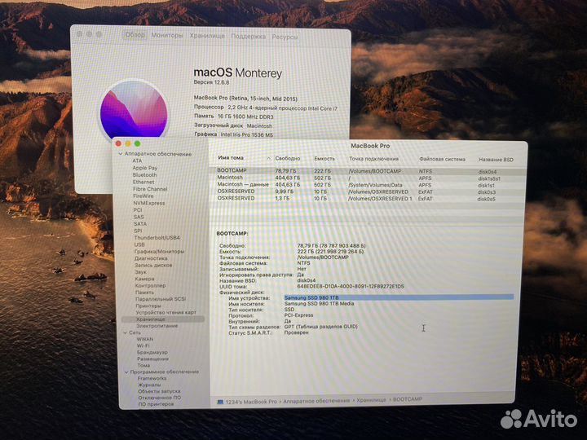Select Память in sidebar
This screenshot has height=440, width=587.
tap(144, 293)
